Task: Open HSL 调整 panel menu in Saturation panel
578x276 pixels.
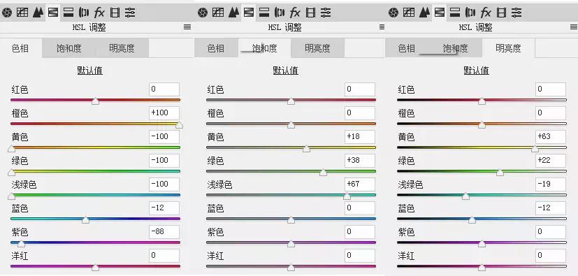Action: [x=382, y=27]
